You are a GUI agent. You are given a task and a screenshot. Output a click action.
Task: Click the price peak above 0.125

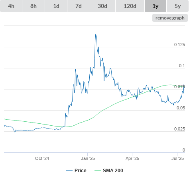pos(96,34)
